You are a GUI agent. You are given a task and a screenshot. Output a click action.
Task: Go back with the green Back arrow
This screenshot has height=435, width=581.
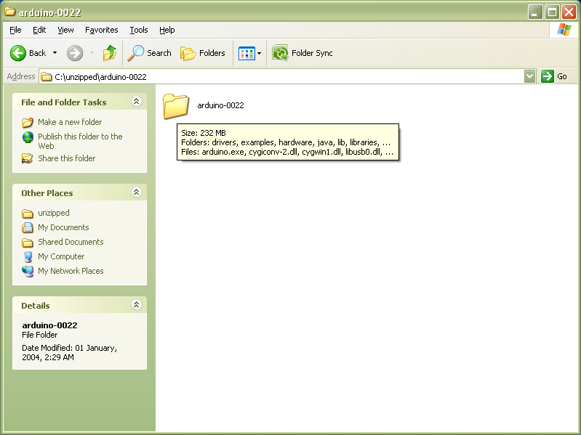point(28,53)
